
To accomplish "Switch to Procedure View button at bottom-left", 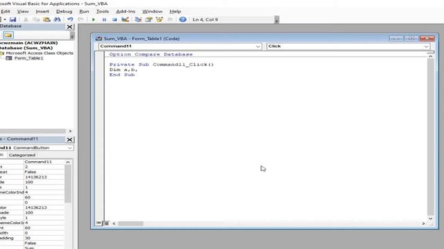I will pyautogui.click(x=99, y=223).
